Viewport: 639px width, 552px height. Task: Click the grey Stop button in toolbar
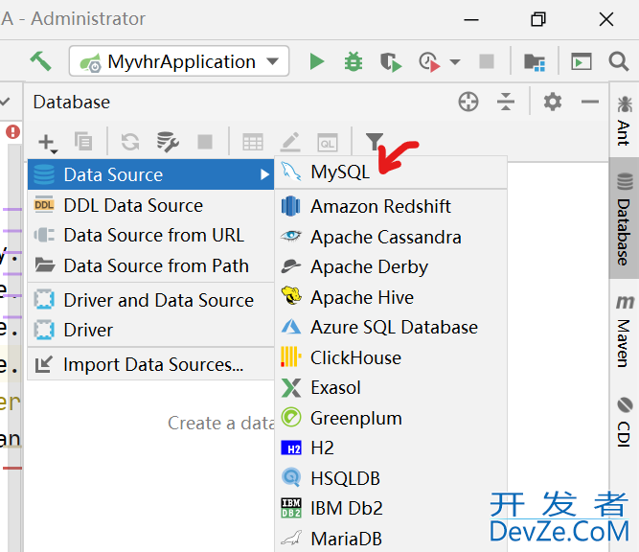pos(487,61)
